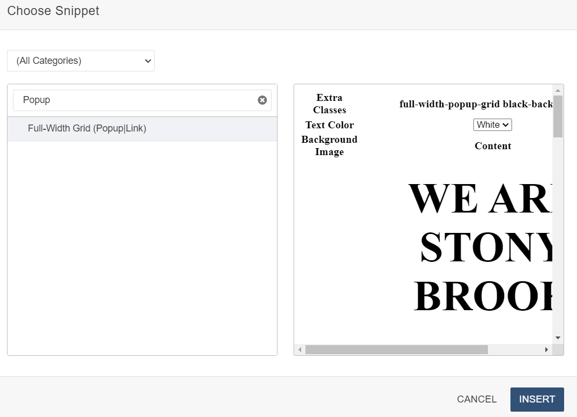Click the left arrow of horizontal scrollbar
Viewport: 577px width, 417px height.
coord(300,349)
